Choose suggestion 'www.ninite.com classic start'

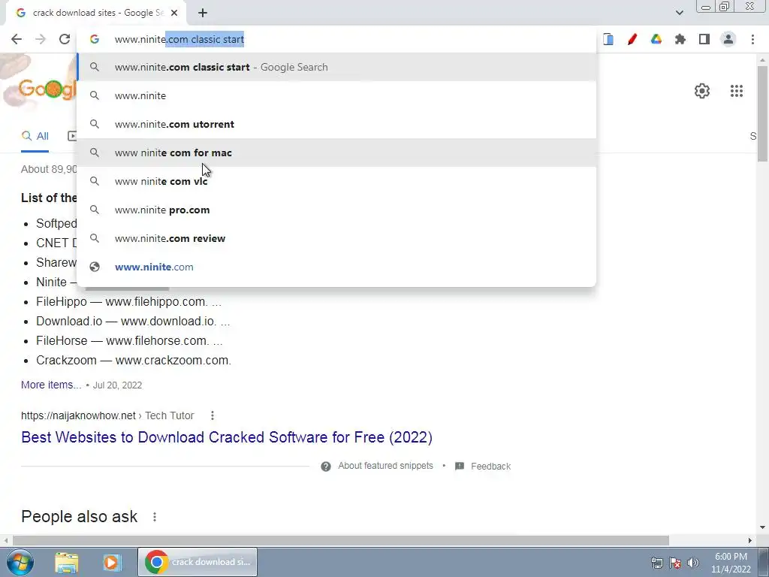click(336, 67)
